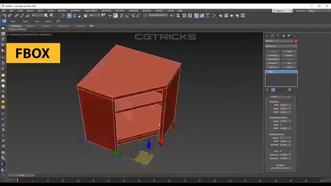The height and width of the screenshot is (186, 331).
Task: Pin the modifier stack
Action: [x=267, y=90]
